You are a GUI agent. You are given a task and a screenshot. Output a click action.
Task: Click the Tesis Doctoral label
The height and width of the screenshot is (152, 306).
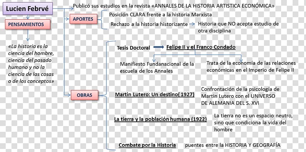pyautogui.click(x=133, y=48)
